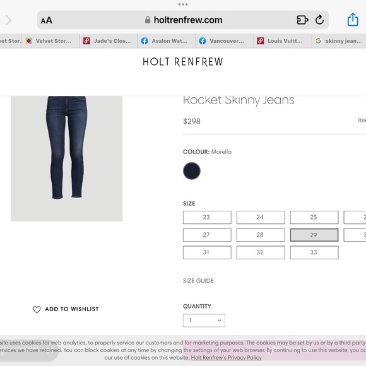This screenshot has width=366, height=366.
Task: Select the Morella navy colour swatch
Action: pyautogui.click(x=192, y=171)
